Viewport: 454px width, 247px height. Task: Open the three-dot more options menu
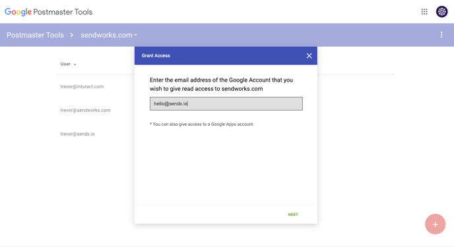click(441, 35)
